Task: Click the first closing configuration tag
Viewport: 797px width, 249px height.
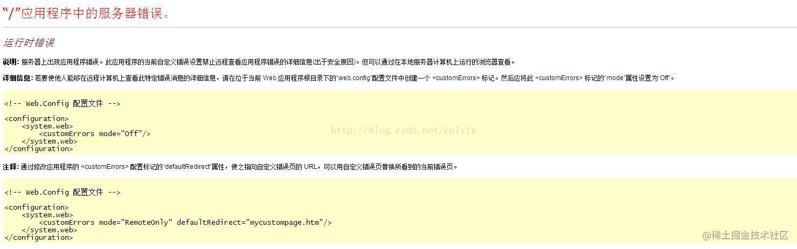Action: (x=39, y=149)
